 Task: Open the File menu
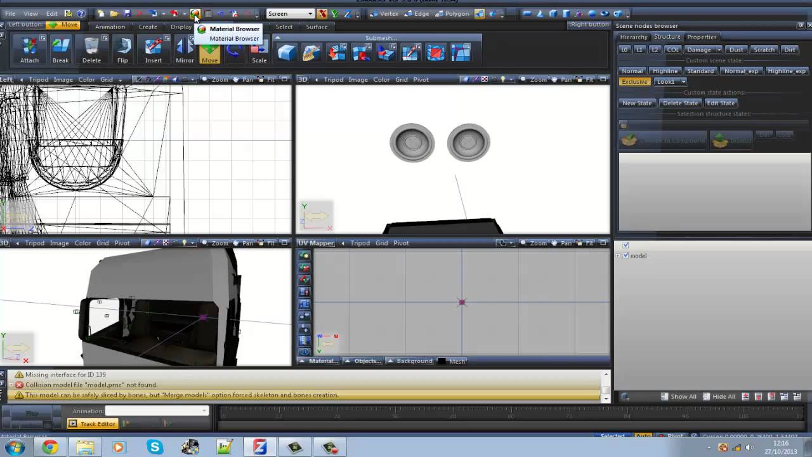pyautogui.click(x=10, y=13)
